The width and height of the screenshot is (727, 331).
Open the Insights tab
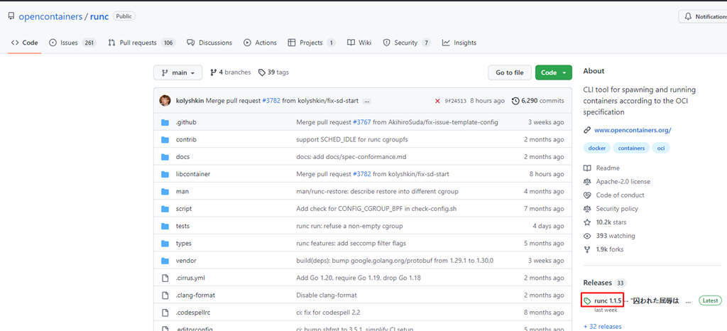[459, 43]
